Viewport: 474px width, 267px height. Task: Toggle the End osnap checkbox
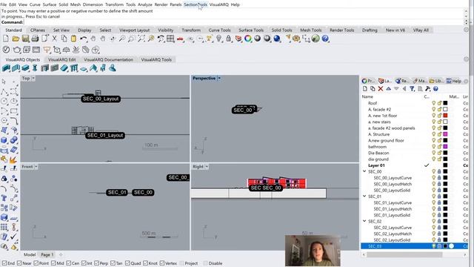coord(4,263)
